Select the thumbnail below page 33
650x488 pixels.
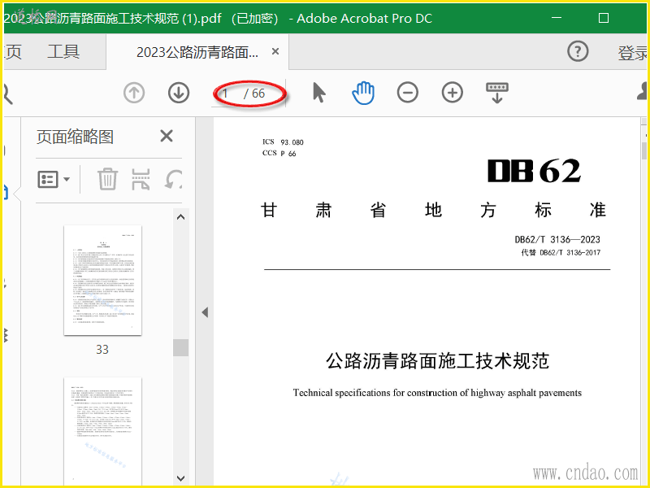(x=103, y=431)
